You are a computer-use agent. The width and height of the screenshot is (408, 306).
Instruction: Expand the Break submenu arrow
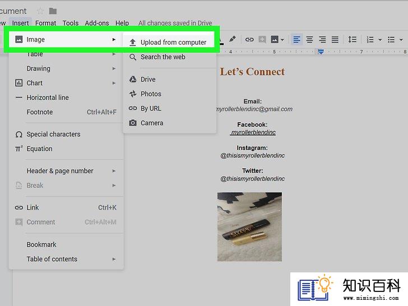click(114, 186)
